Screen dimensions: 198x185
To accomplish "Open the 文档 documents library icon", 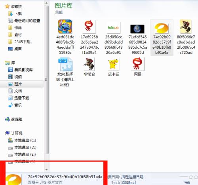I will click(x=10, y=91).
